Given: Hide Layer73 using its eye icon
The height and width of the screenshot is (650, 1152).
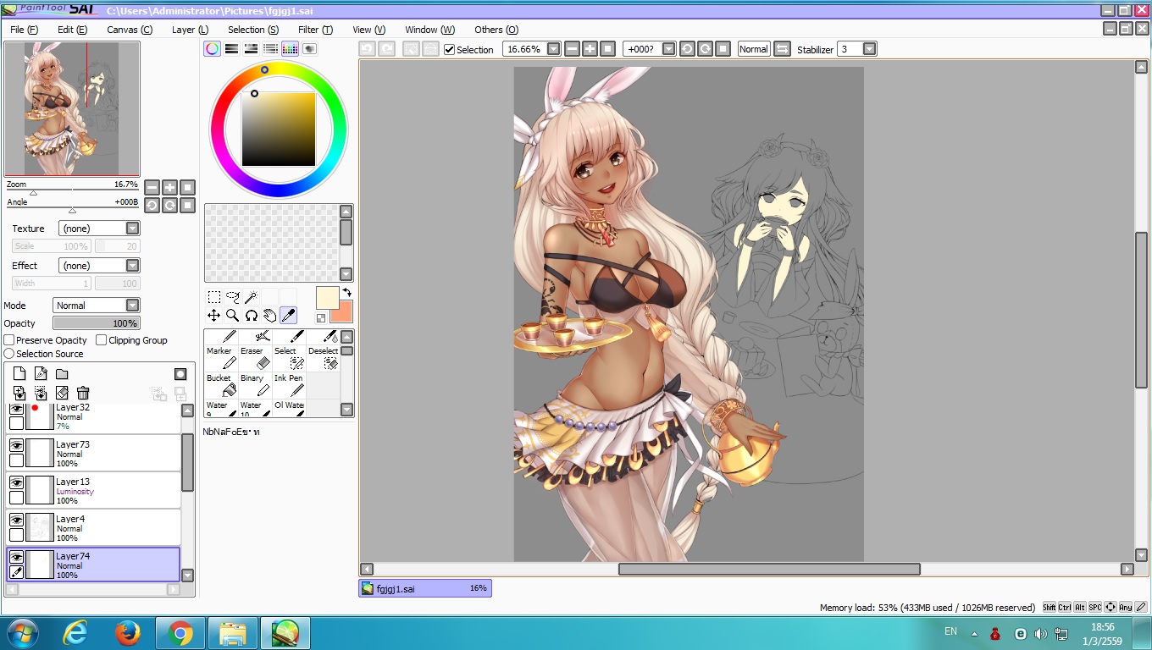Looking at the screenshot, I should (16, 446).
